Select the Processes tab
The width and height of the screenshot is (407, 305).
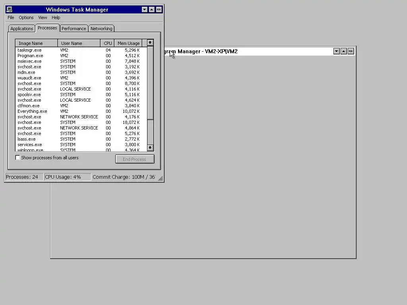[x=47, y=28]
